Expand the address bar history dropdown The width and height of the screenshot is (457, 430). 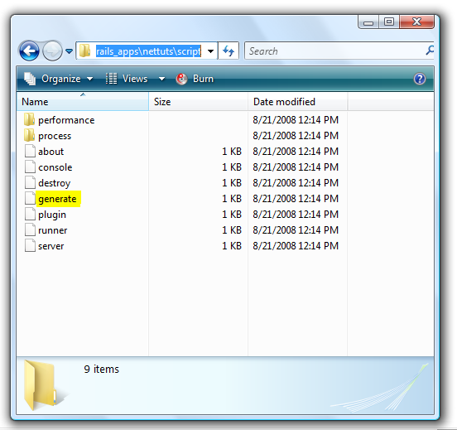tap(210, 51)
